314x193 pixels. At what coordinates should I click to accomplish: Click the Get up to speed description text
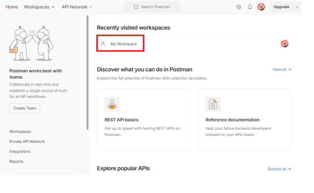point(142,131)
